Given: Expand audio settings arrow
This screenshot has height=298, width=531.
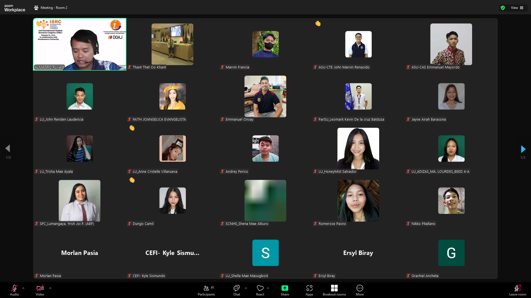Looking at the screenshot, I should 23,288.
